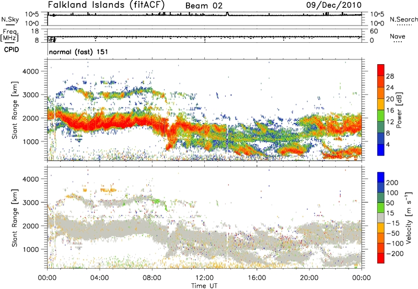Click the "Nave" legend label
Viewport: 418px width, 289px height.
(x=398, y=36)
